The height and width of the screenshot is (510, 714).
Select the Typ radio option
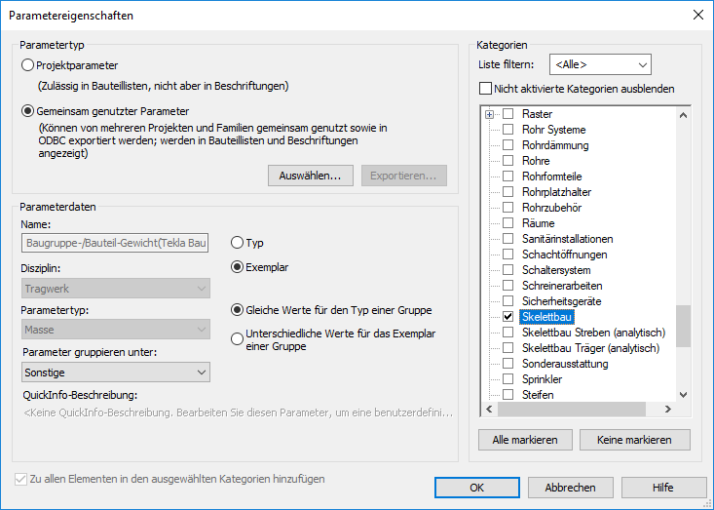tap(237, 242)
